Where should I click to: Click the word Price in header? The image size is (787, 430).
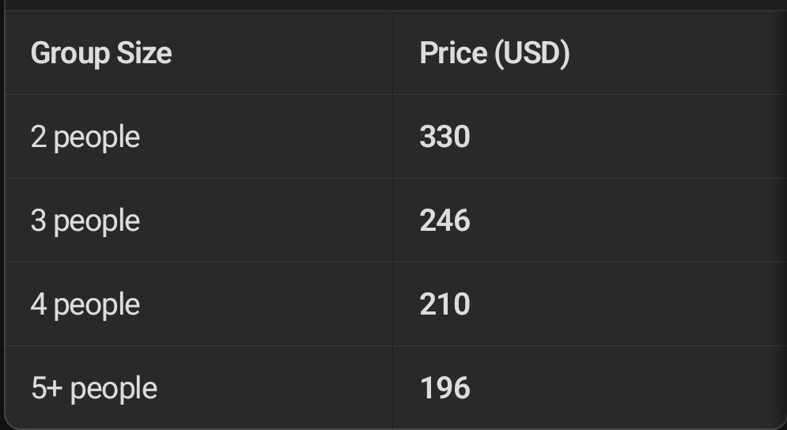pos(453,53)
